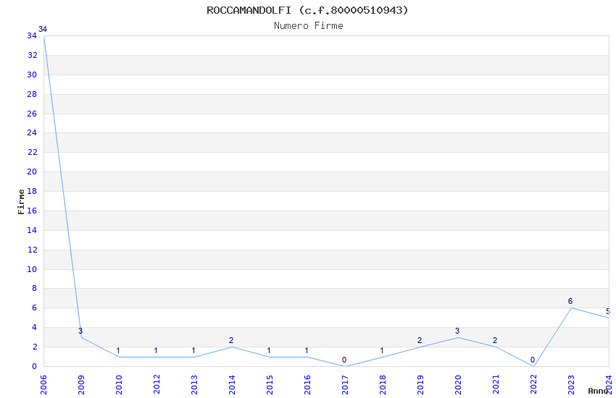Select the 2019 year label on x-axis
Viewport: 616px width, 398px height.
[x=421, y=385]
